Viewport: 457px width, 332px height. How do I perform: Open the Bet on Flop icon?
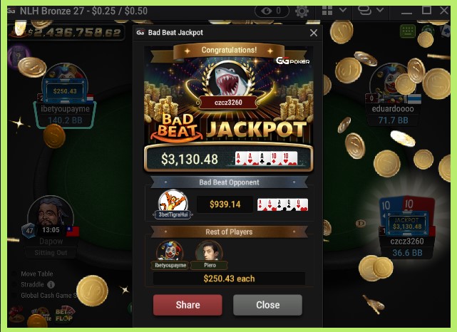pos(65,314)
